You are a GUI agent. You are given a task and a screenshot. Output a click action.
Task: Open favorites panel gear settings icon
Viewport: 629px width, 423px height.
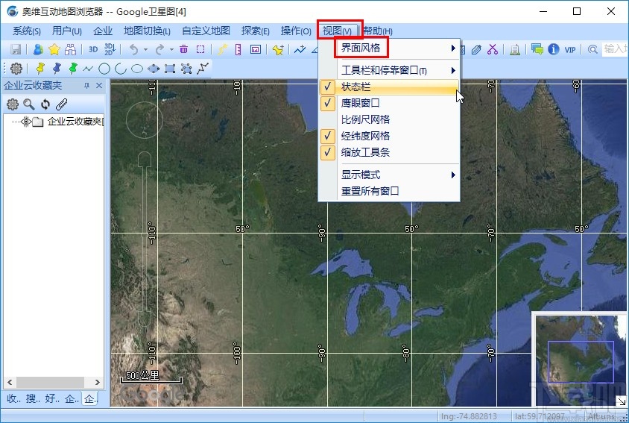point(13,104)
